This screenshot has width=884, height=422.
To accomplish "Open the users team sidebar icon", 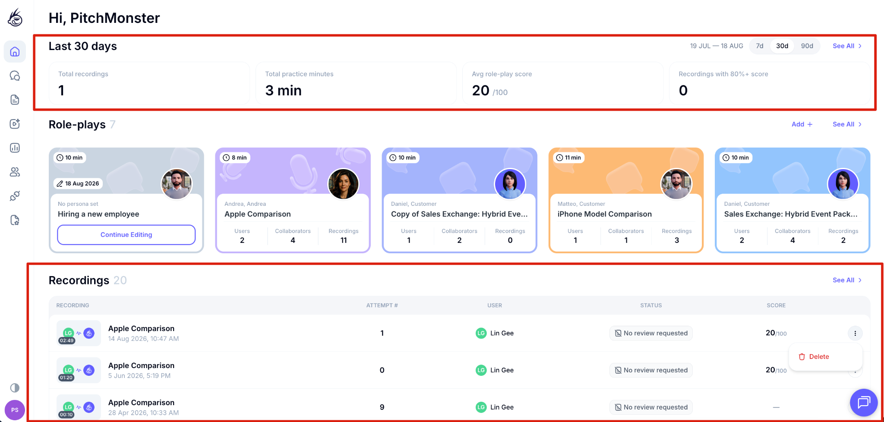I will (15, 172).
